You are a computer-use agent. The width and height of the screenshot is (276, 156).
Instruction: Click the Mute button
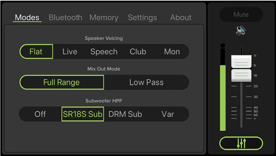[241, 15]
